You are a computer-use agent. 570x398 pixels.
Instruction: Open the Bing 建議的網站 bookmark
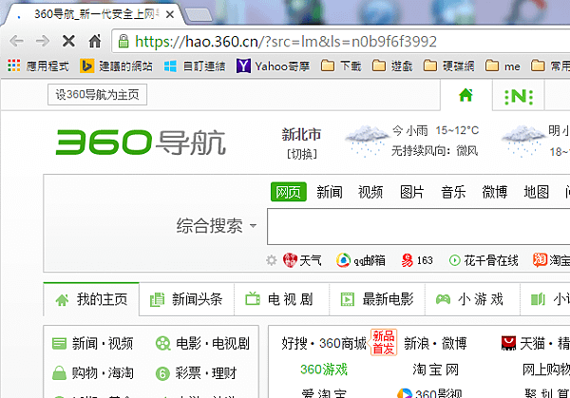[x=116, y=66]
